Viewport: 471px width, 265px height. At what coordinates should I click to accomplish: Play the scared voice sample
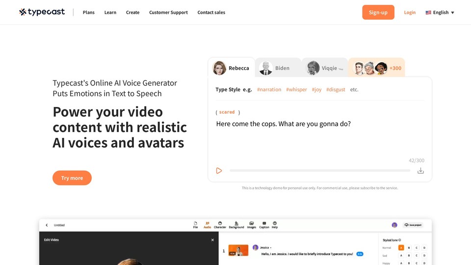[219, 171]
